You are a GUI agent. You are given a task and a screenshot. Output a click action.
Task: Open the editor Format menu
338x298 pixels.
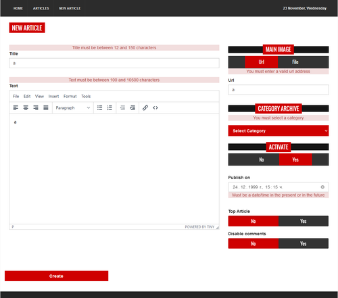coord(70,97)
